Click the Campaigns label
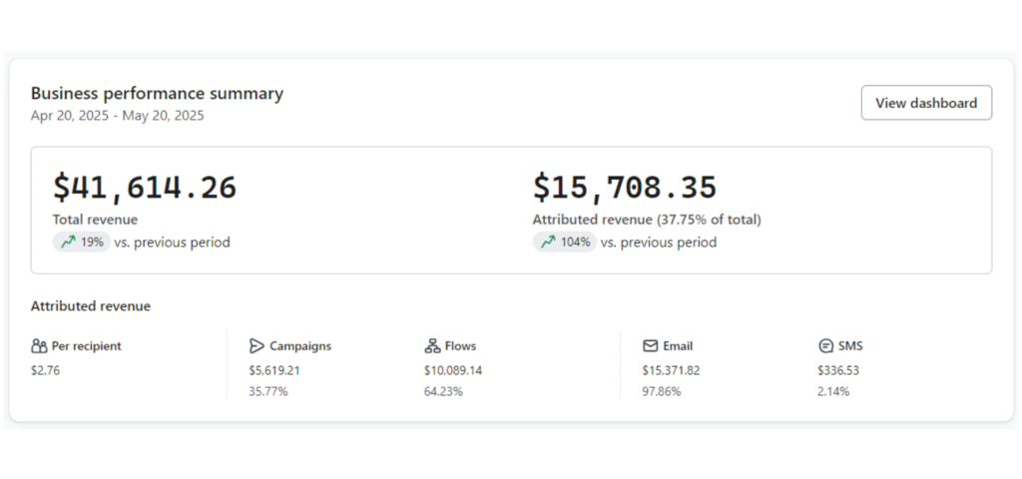 [x=300, y=346]
